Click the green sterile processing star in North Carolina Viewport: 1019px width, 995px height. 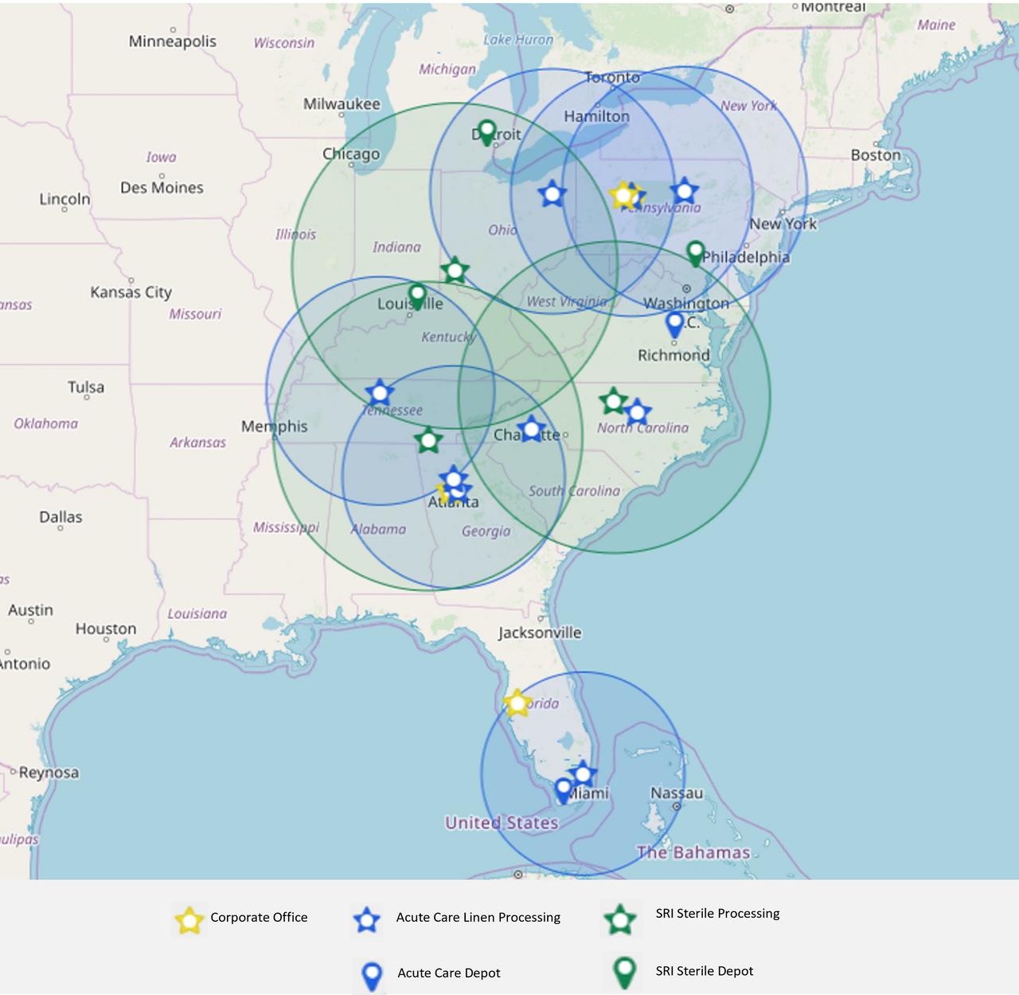(613, 400)
